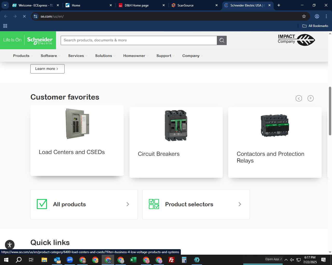Open Task View on taskbar

pos(31,260)
